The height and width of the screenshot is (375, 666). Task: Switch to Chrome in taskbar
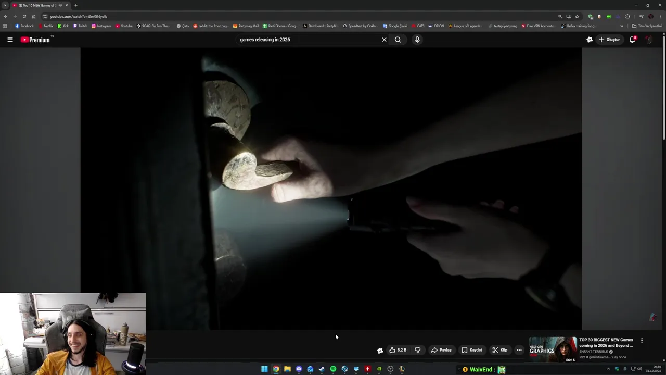tap(276, 369)
